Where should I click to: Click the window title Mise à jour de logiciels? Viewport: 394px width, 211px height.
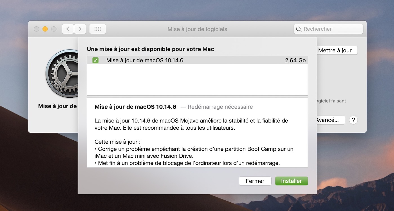(x=197, y=29)
